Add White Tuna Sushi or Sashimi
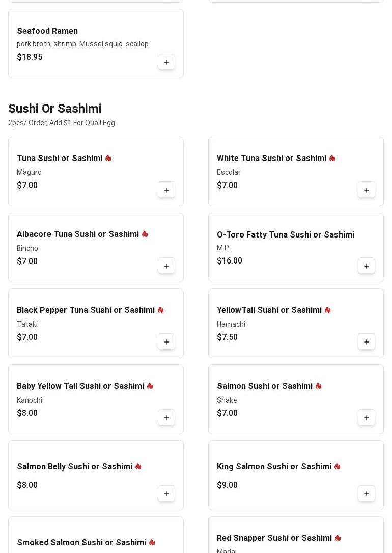 [367, 190]
